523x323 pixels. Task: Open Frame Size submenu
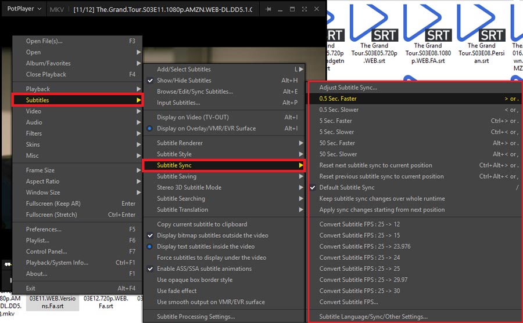click(x=77, y=170)
